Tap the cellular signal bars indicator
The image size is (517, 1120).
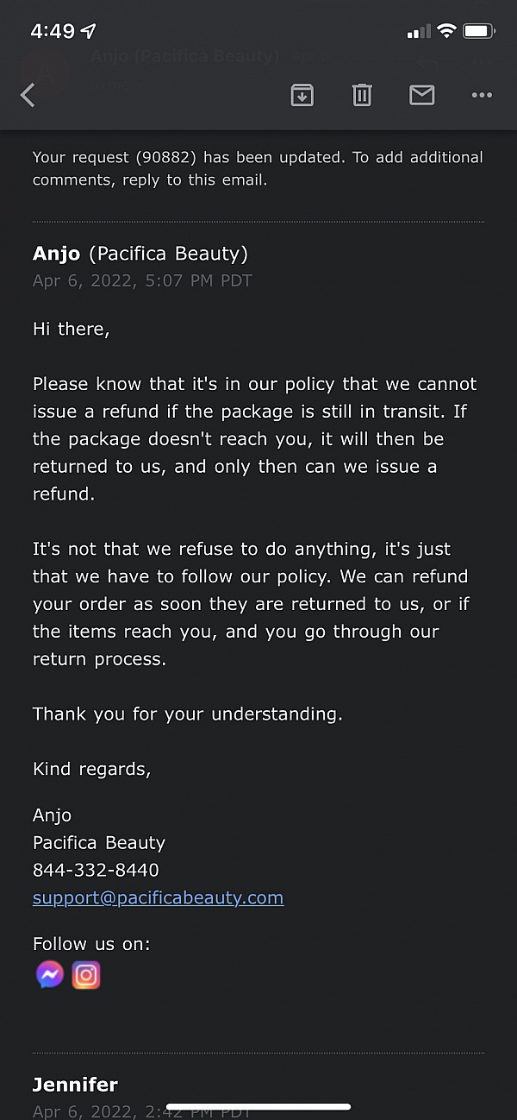418,32
